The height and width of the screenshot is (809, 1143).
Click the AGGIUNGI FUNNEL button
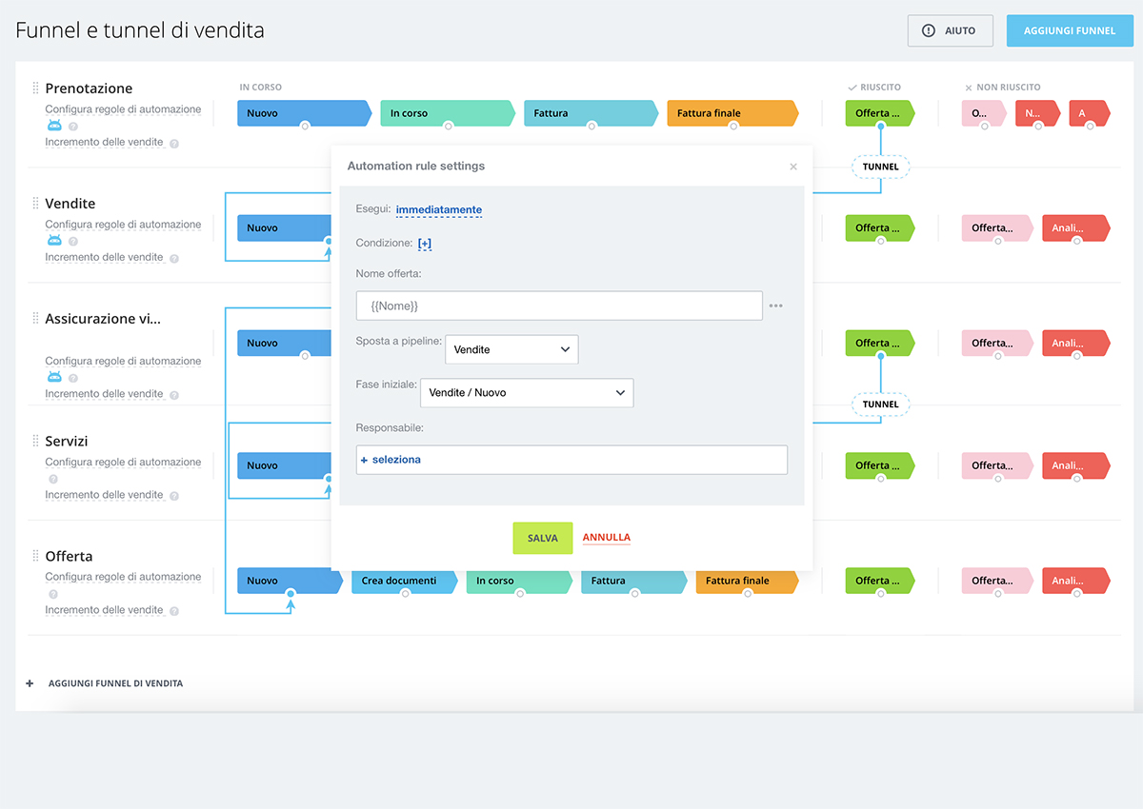(1070, 30)
